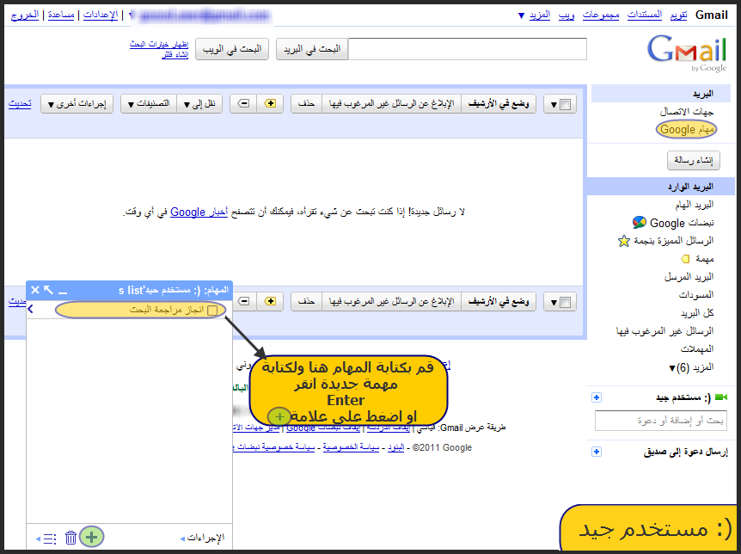This screenshot has height=554, width=741.
Task: Pop out the Tasks panel with the arrow icon
Action: pyautogui.click(x=48, y=290)
